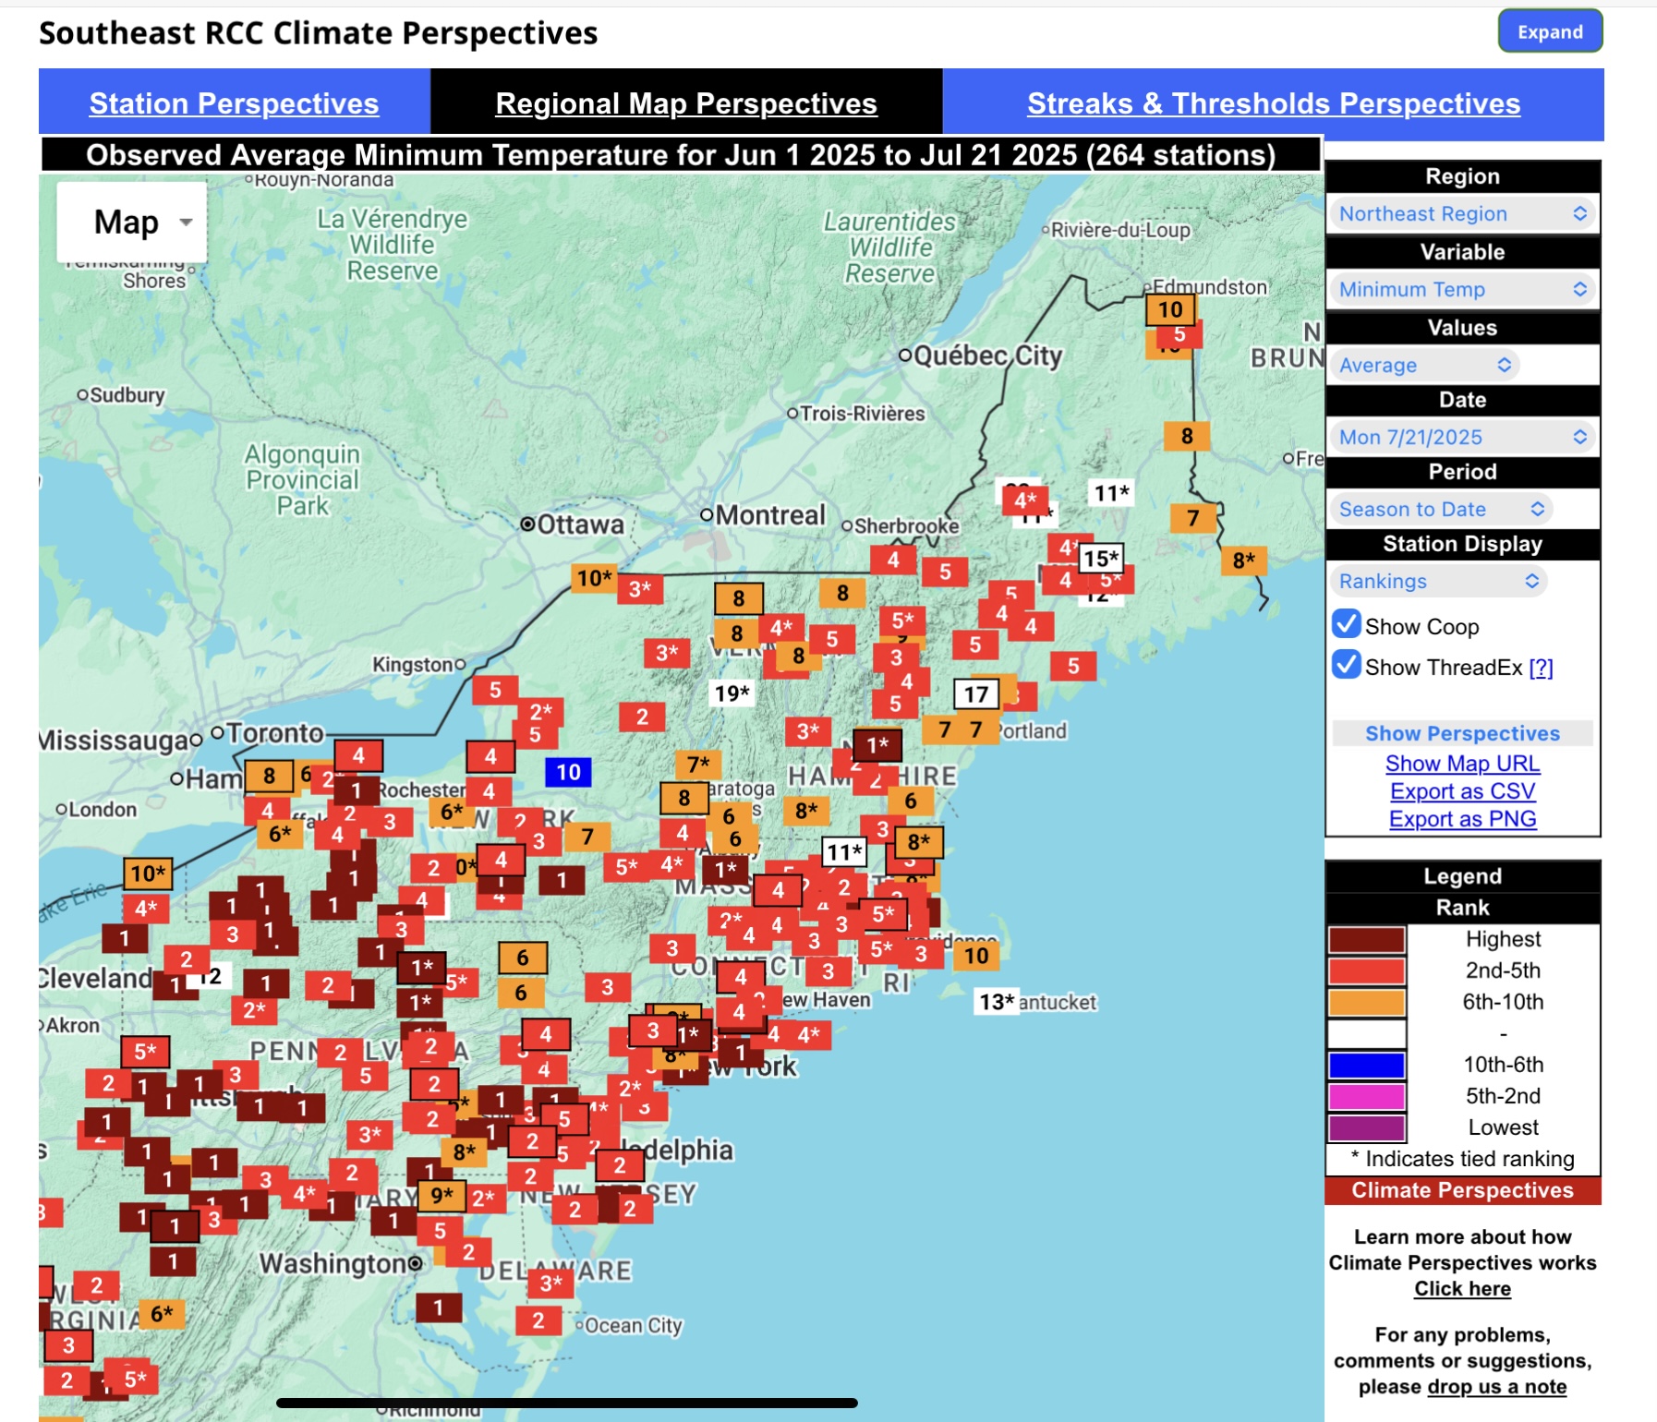The height and width of the screenshot is (1422, 1657).
Task: Toggle the Show Coop checkbox
Action: pyautogui.click(x=1347, y=625)
